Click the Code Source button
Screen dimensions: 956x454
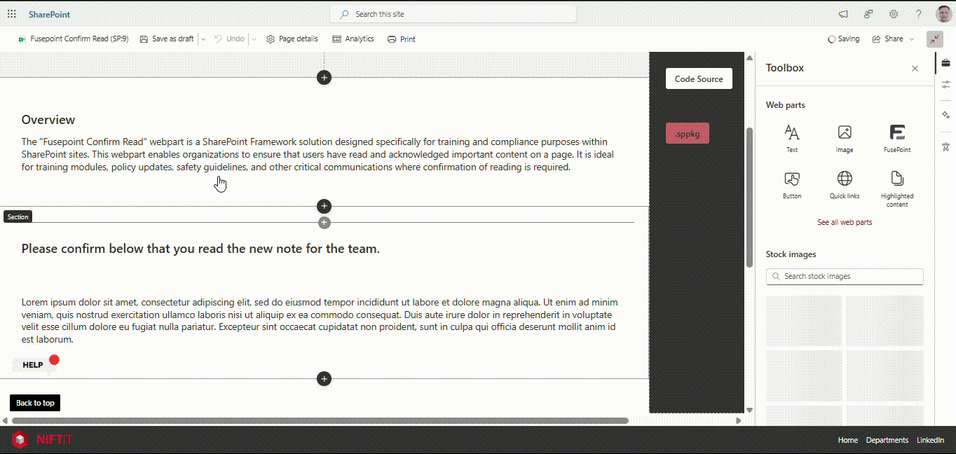click(699, 79)
